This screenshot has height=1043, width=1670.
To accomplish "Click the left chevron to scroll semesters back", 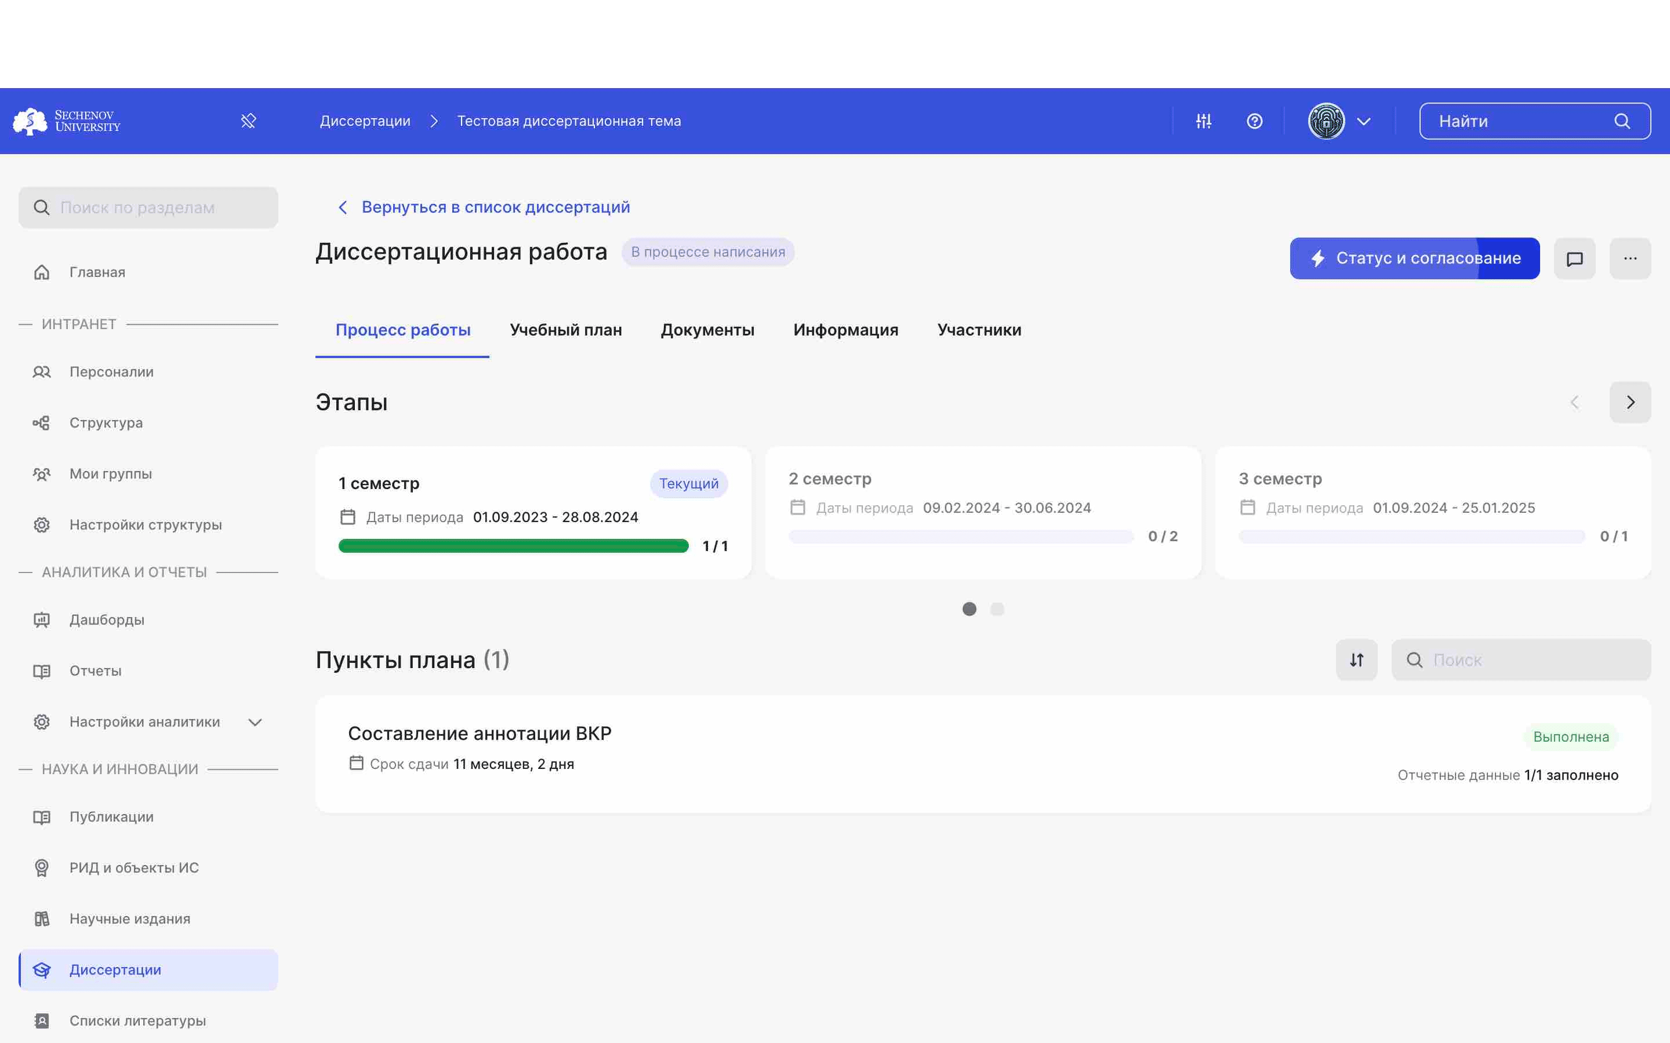I will pyautogui.click(x=1575, y=402).
